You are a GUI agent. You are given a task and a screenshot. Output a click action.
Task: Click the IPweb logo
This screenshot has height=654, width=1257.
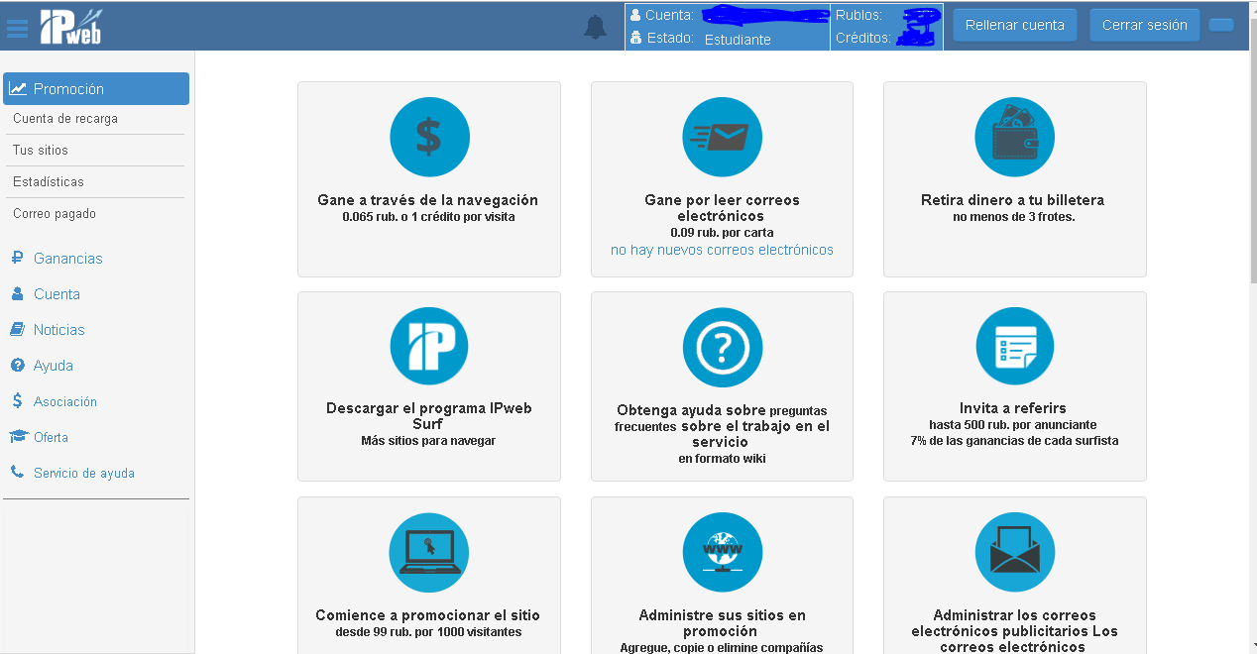coord(70,27)
